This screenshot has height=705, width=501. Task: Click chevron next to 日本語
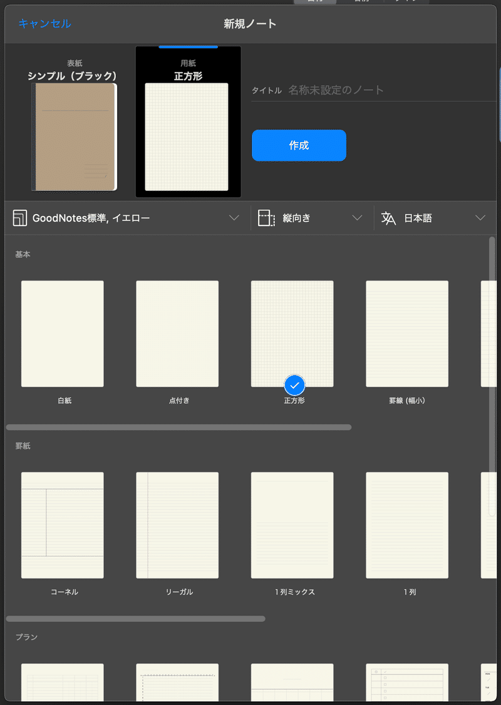(480, 218)
